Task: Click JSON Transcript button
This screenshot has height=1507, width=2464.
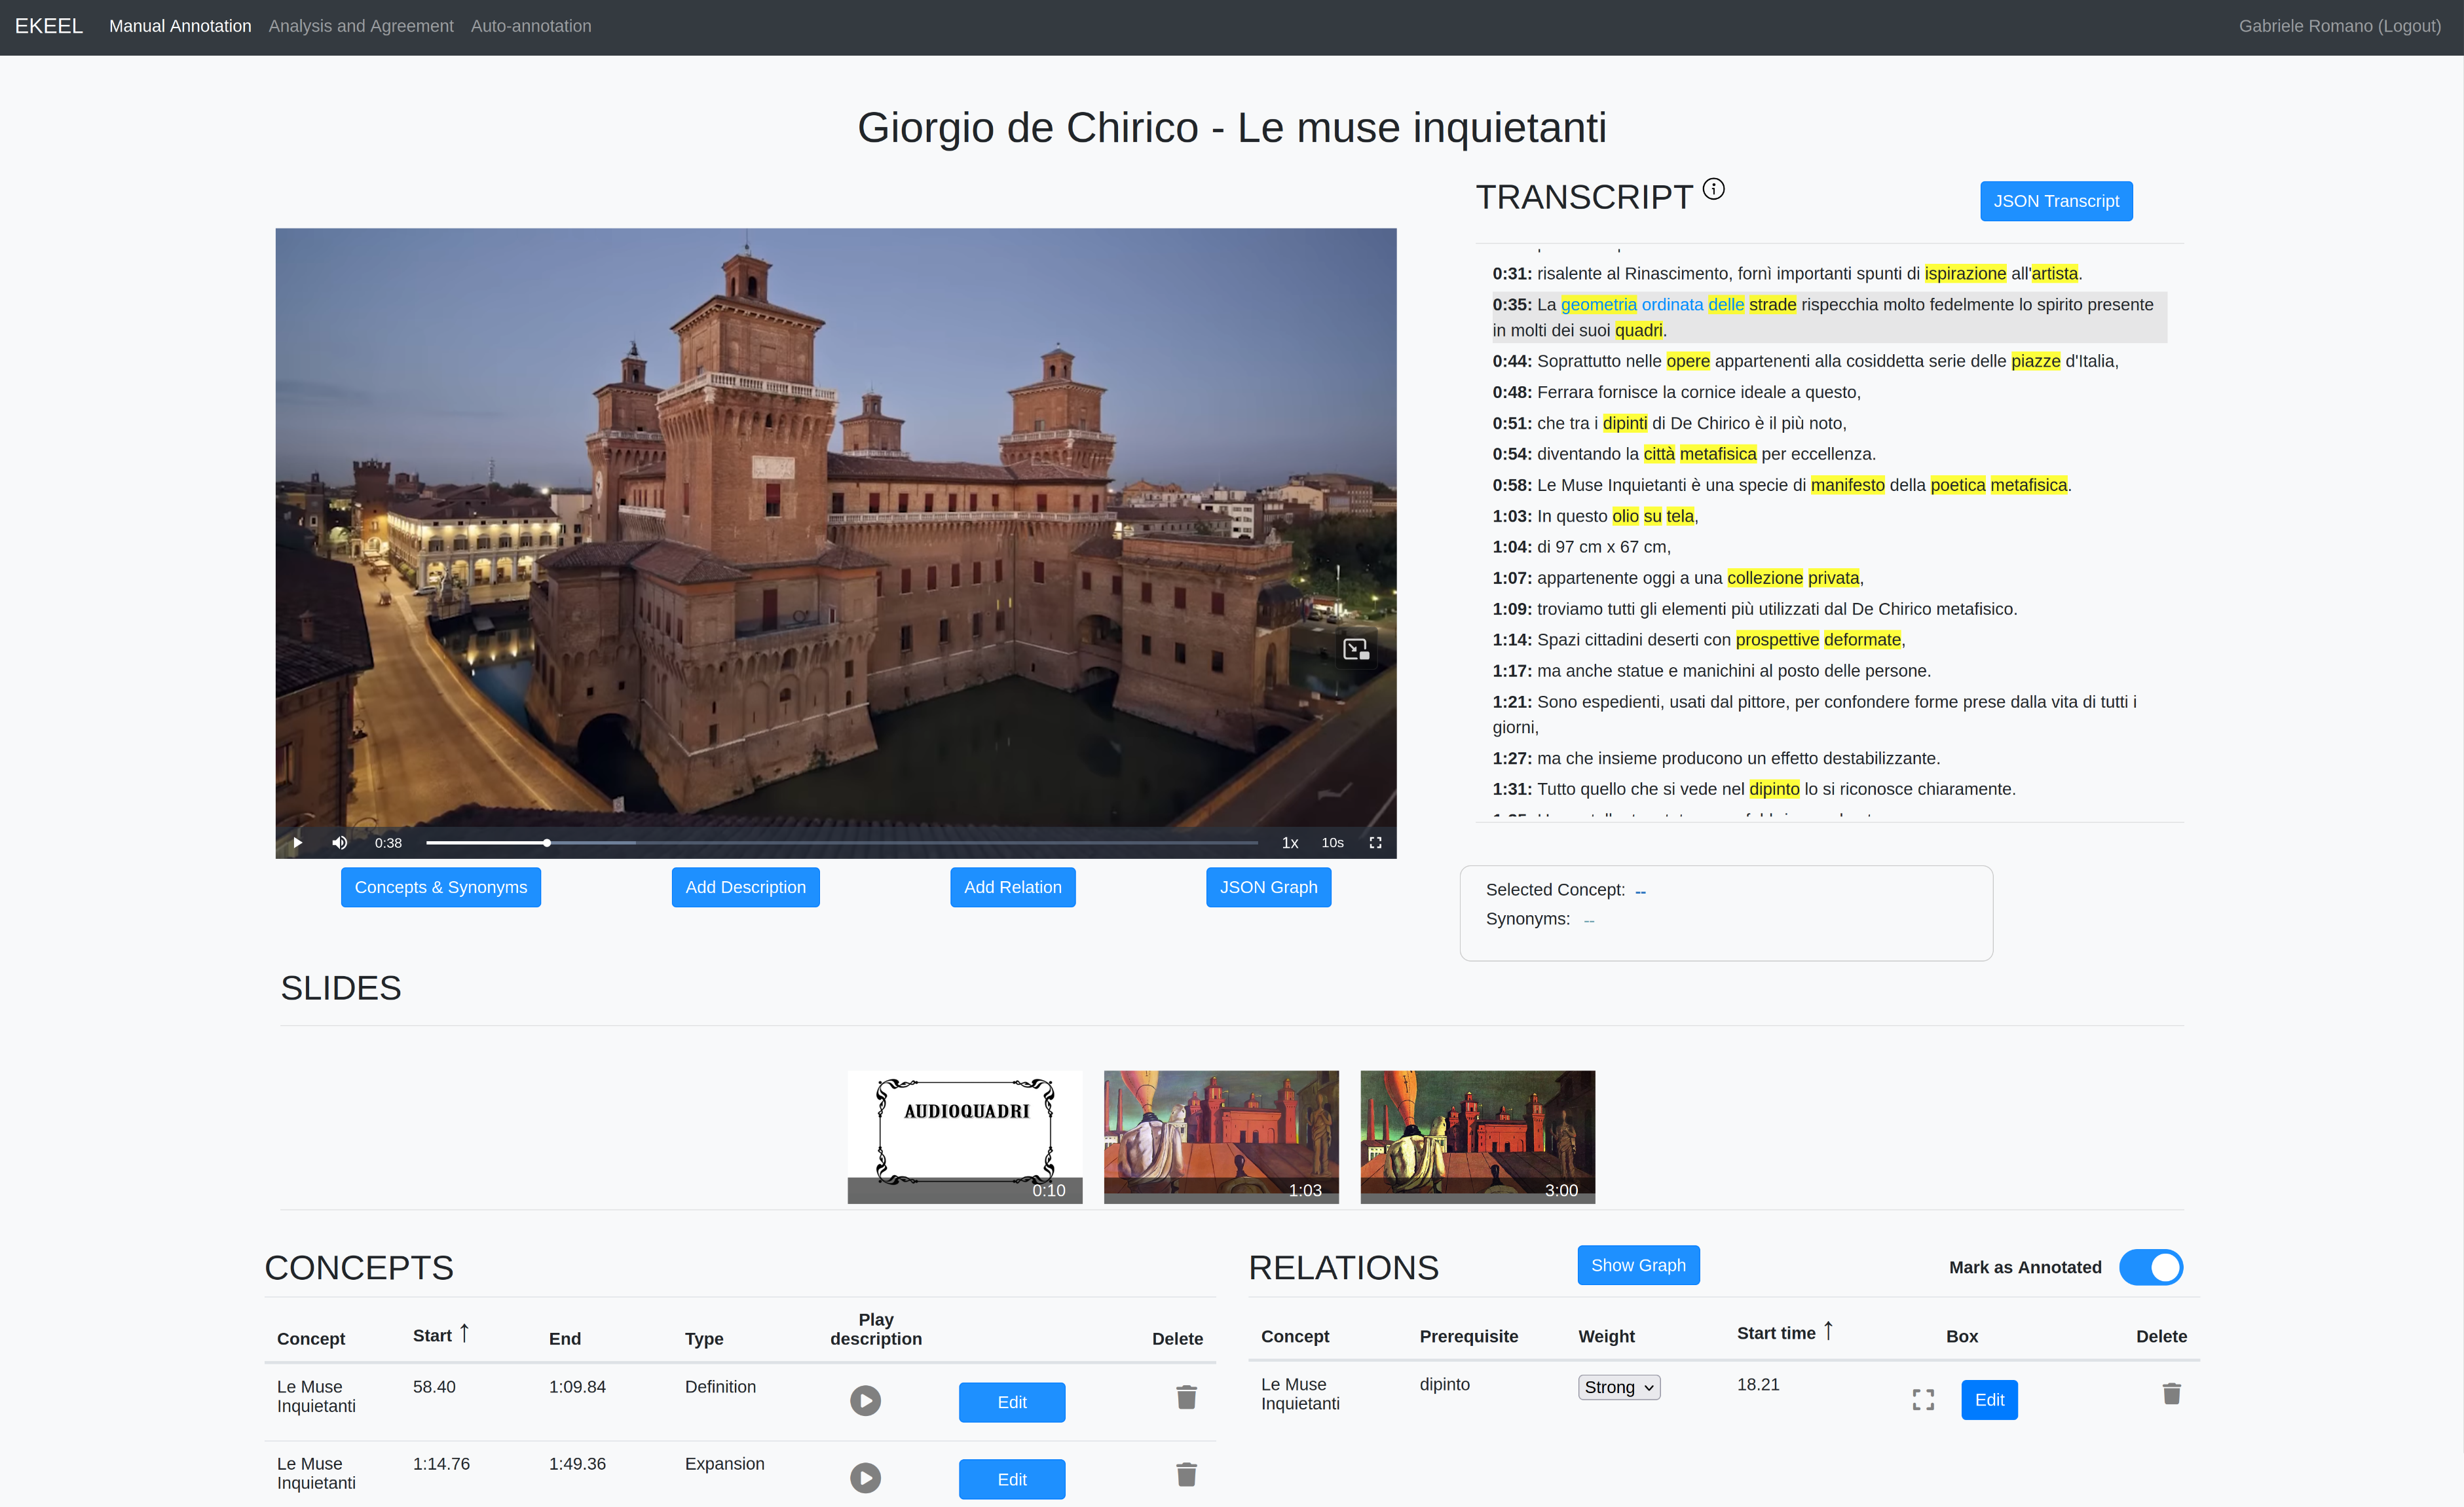Action: point(2056,201)
